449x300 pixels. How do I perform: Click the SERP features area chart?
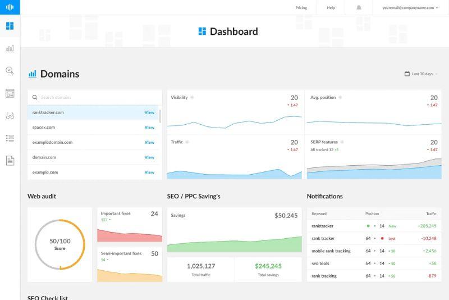pyautogui.click(x=374, y=169)
